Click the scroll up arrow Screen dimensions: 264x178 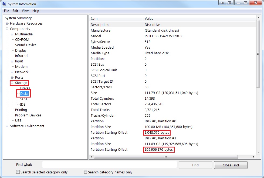(258, 18)
